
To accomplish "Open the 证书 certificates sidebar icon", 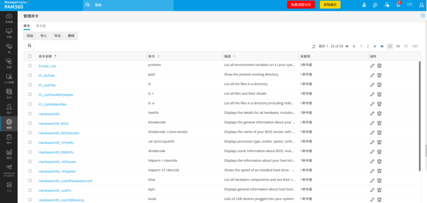I will pos(9,94).
